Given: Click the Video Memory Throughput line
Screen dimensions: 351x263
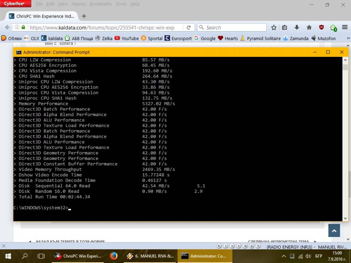Looking at the screenshot, I should click(94, 169).
